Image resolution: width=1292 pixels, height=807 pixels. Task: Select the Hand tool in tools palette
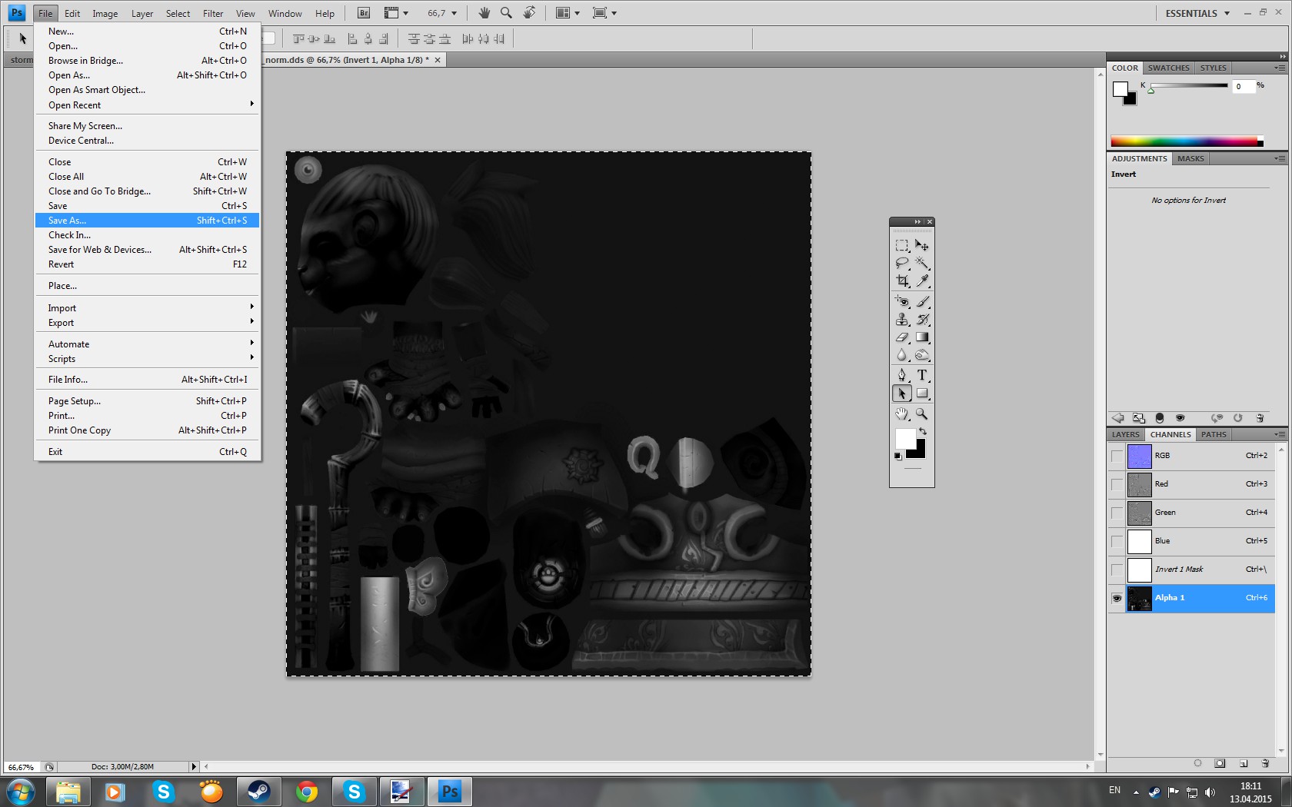coord(902,414)
